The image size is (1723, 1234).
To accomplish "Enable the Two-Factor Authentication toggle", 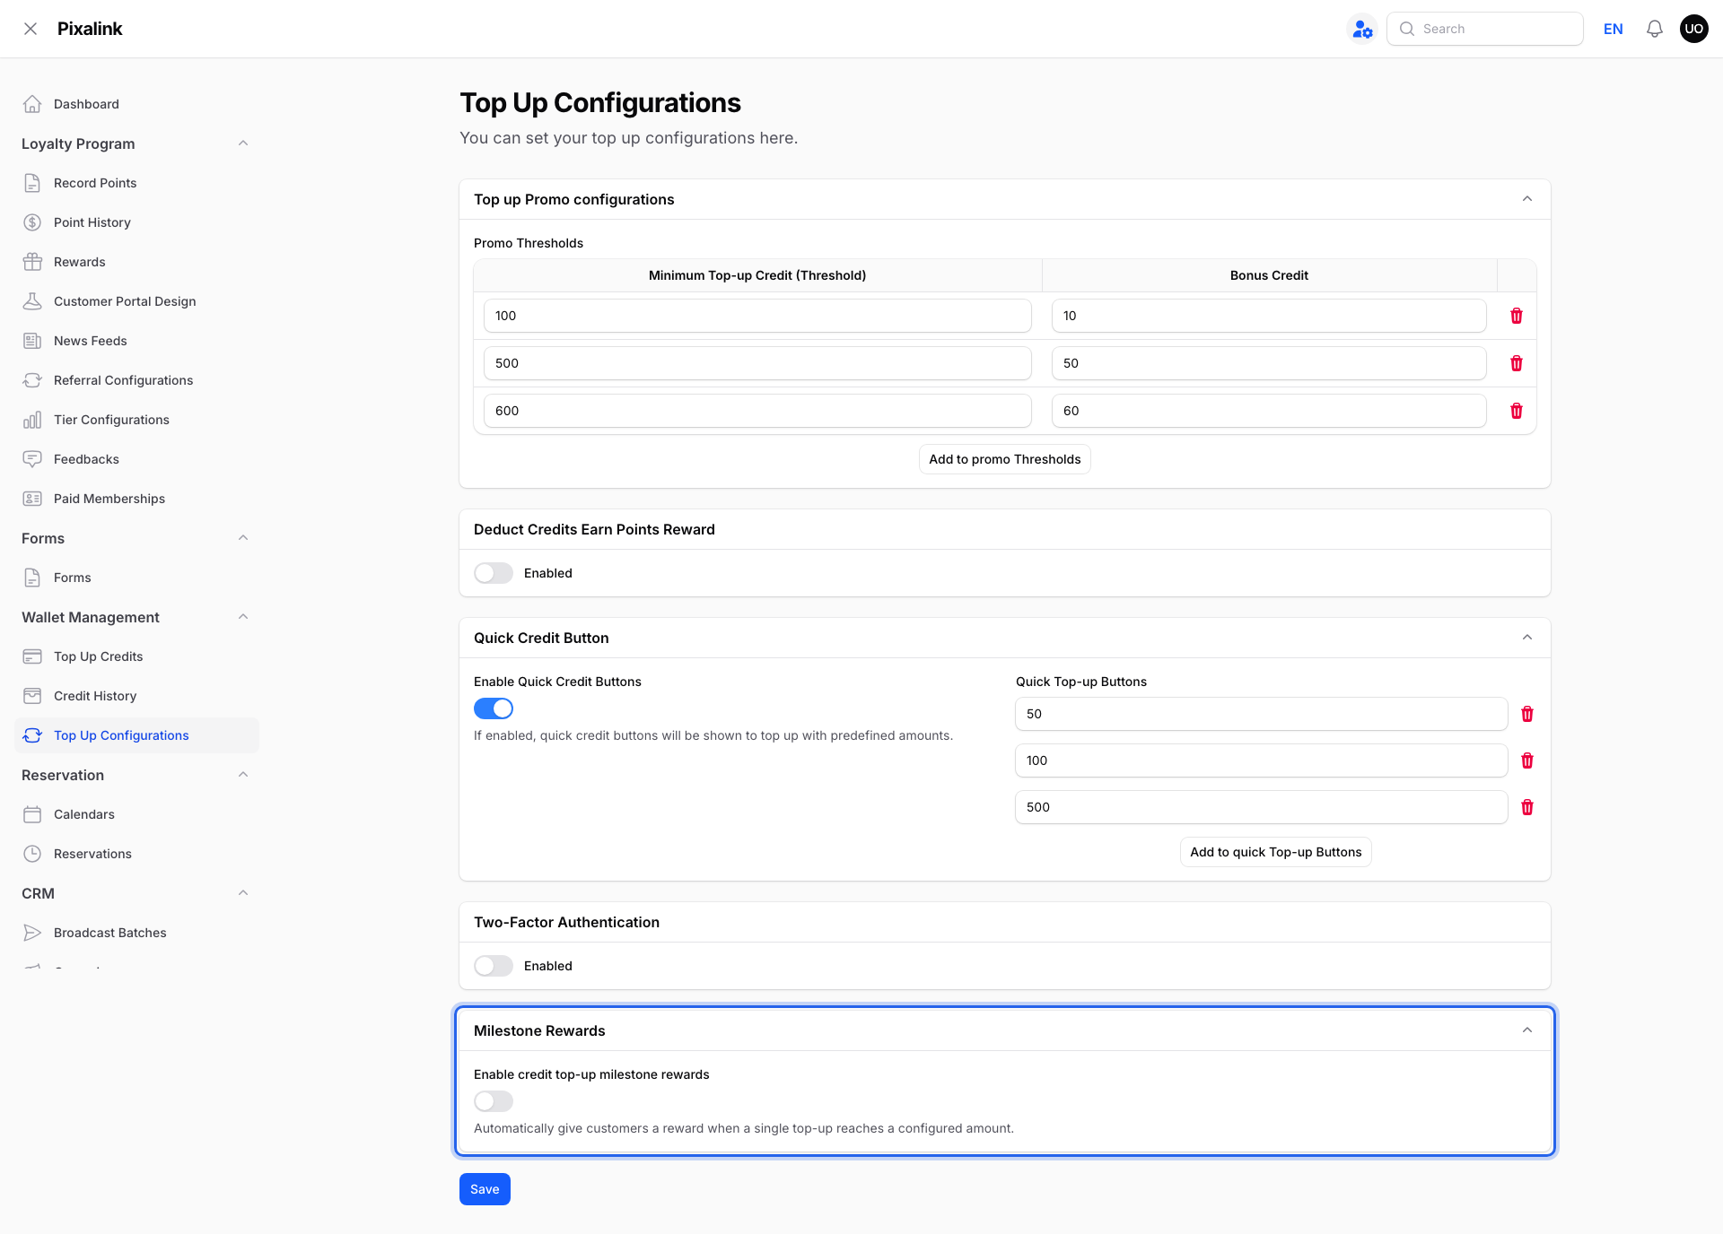I will (494, 966).
